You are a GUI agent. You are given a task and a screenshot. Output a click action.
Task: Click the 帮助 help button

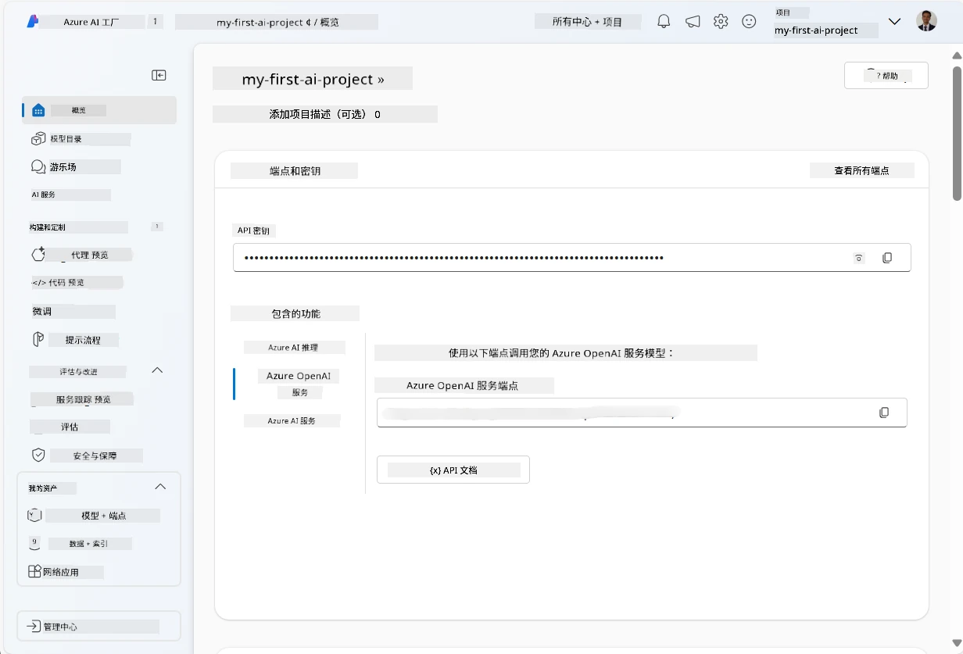coord(886,76)
